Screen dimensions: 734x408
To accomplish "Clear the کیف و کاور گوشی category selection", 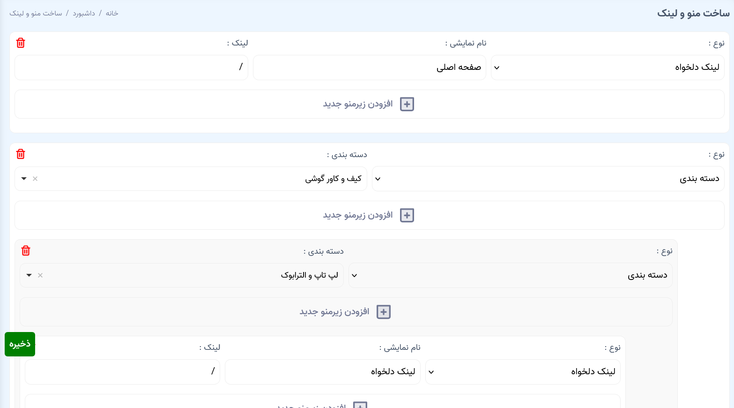I will coord(35,179).
